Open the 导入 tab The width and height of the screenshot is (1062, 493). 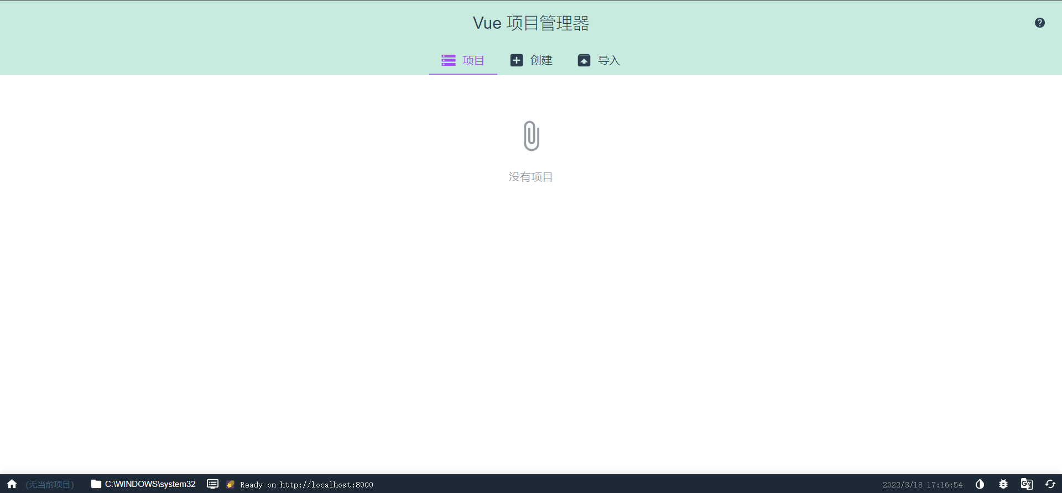click(x=598, y=60)
